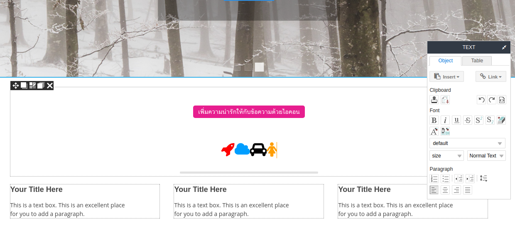Open the Insert button menu
Viewport: 515px width, 226px height.
[446, 76]
